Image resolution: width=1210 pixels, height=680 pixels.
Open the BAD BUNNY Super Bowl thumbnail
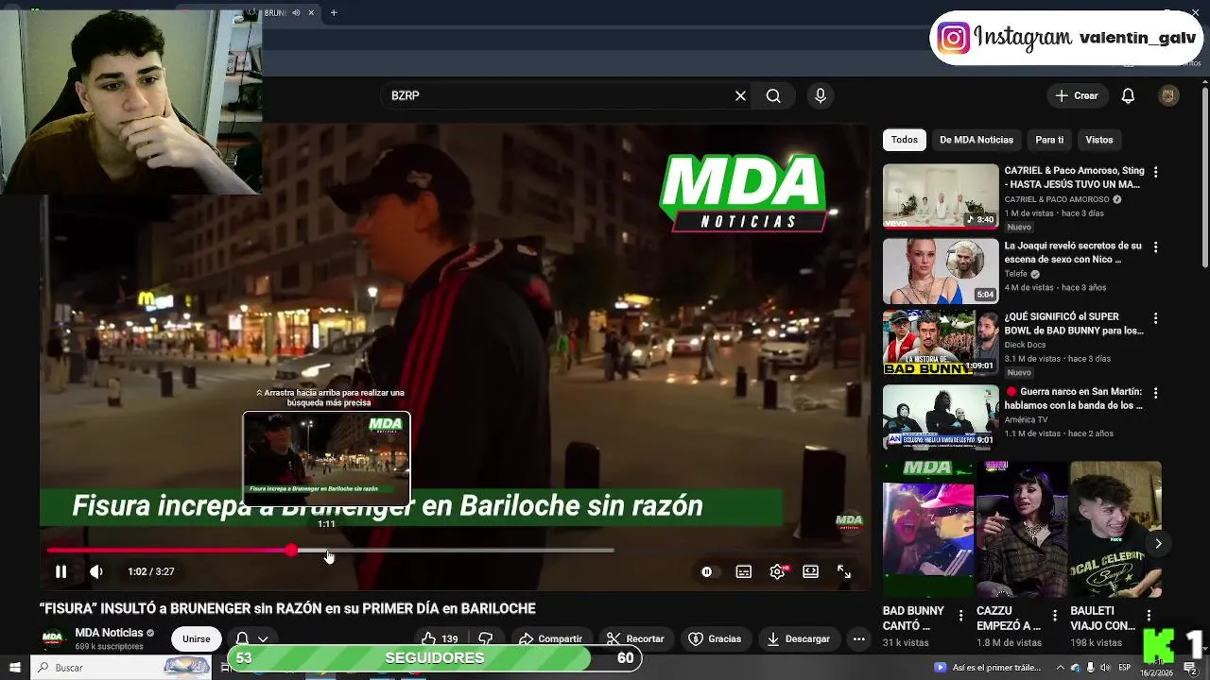click(941, 343)
